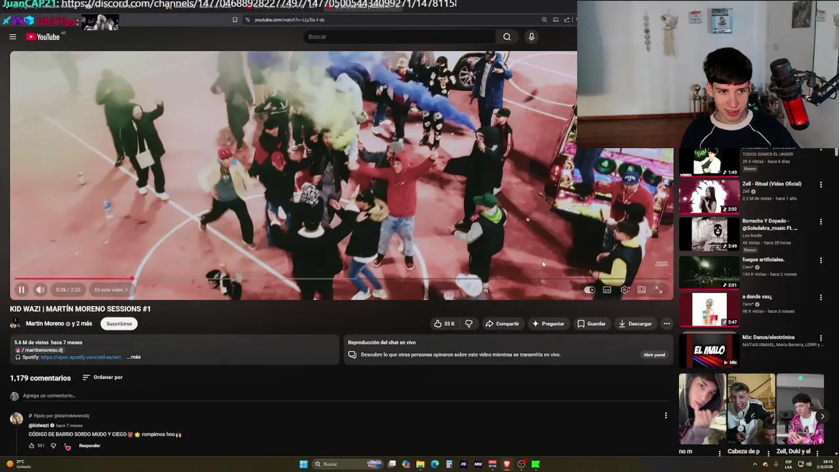
Task: Open the @kidwazi commenter avatar
Action: pos(16,419)
